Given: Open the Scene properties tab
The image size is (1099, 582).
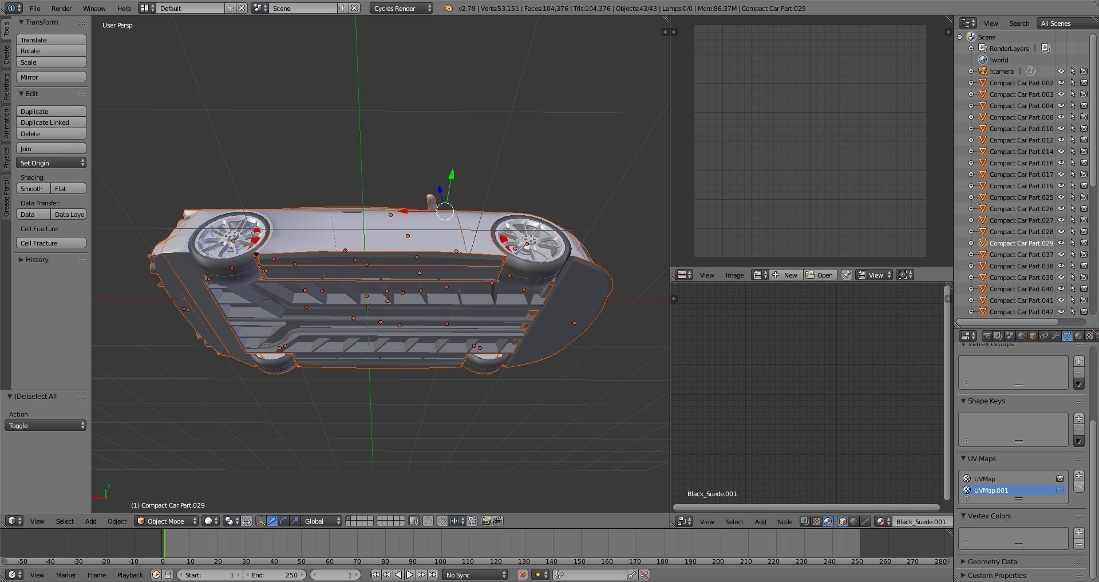Looking at the screenshot, I should tap(1010, 336).
